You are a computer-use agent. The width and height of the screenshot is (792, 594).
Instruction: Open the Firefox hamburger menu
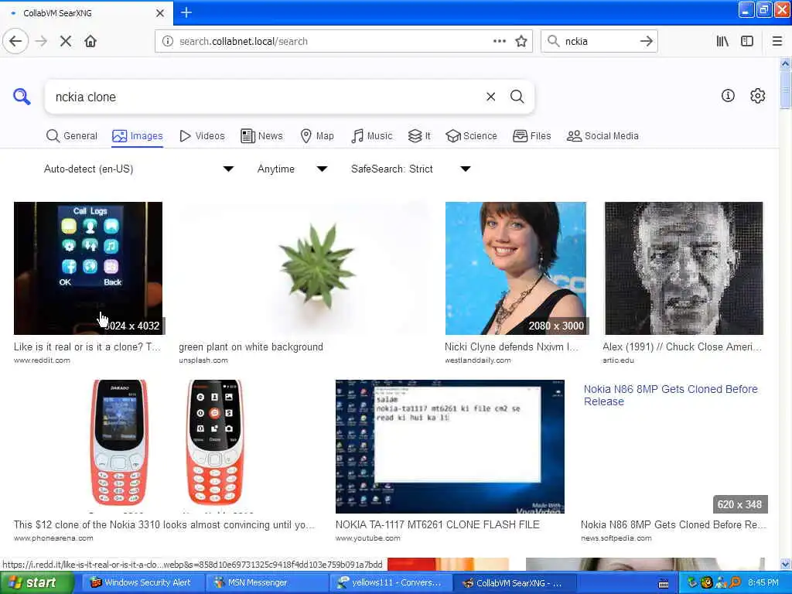pos(777,41)
